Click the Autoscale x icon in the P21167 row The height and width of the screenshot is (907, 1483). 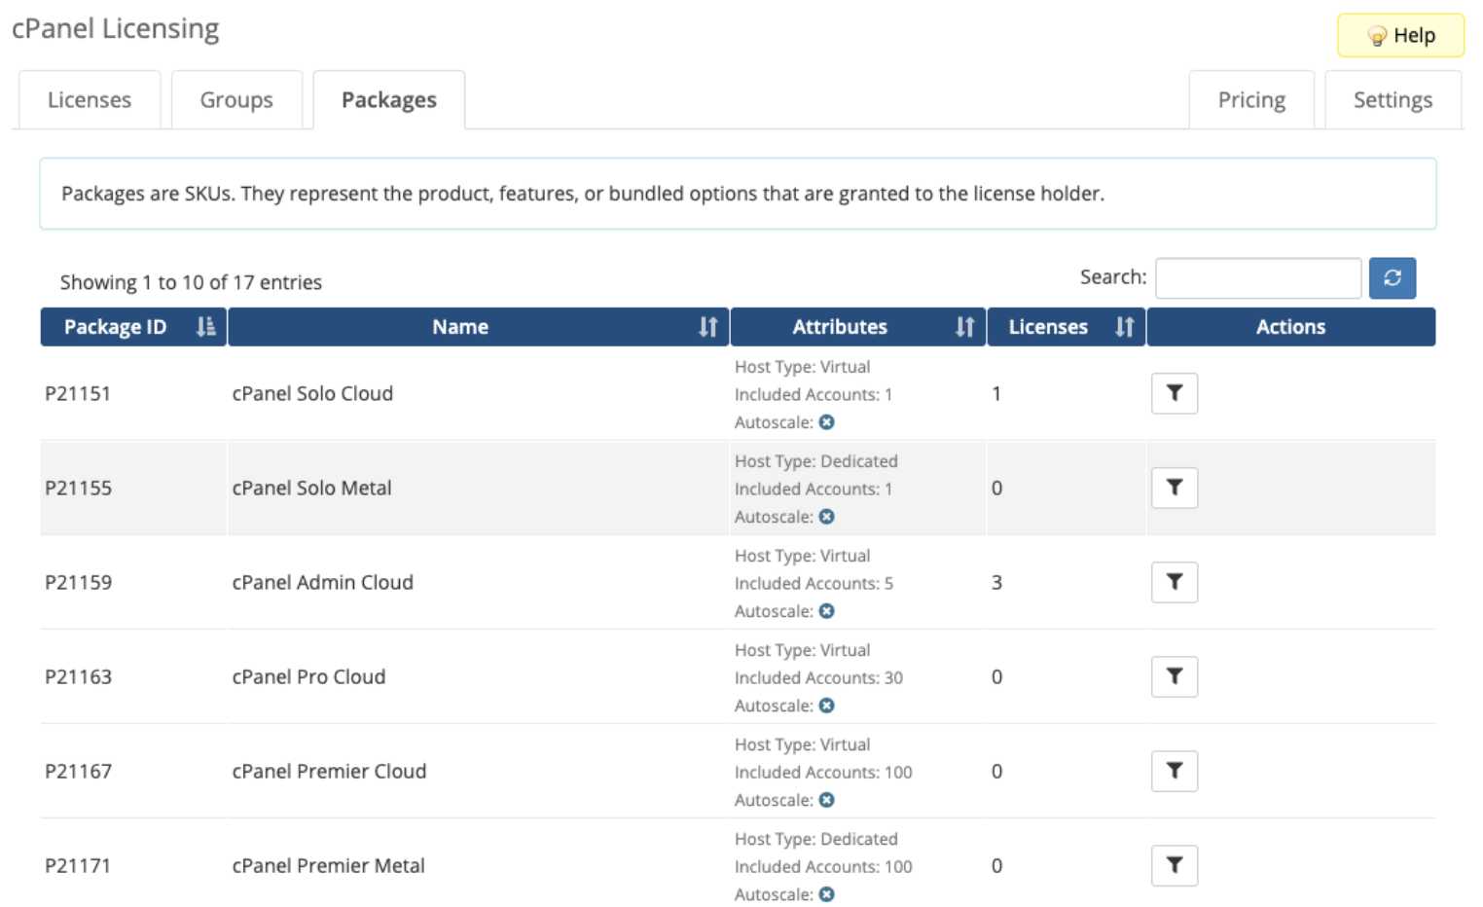pos(827,800)
